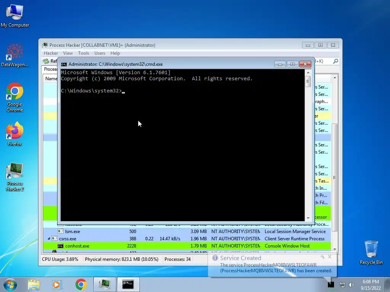Switch to the cmd.exe taskbar button
The height and width of the screenshot is (292, 390).
[x=128, y=284]
